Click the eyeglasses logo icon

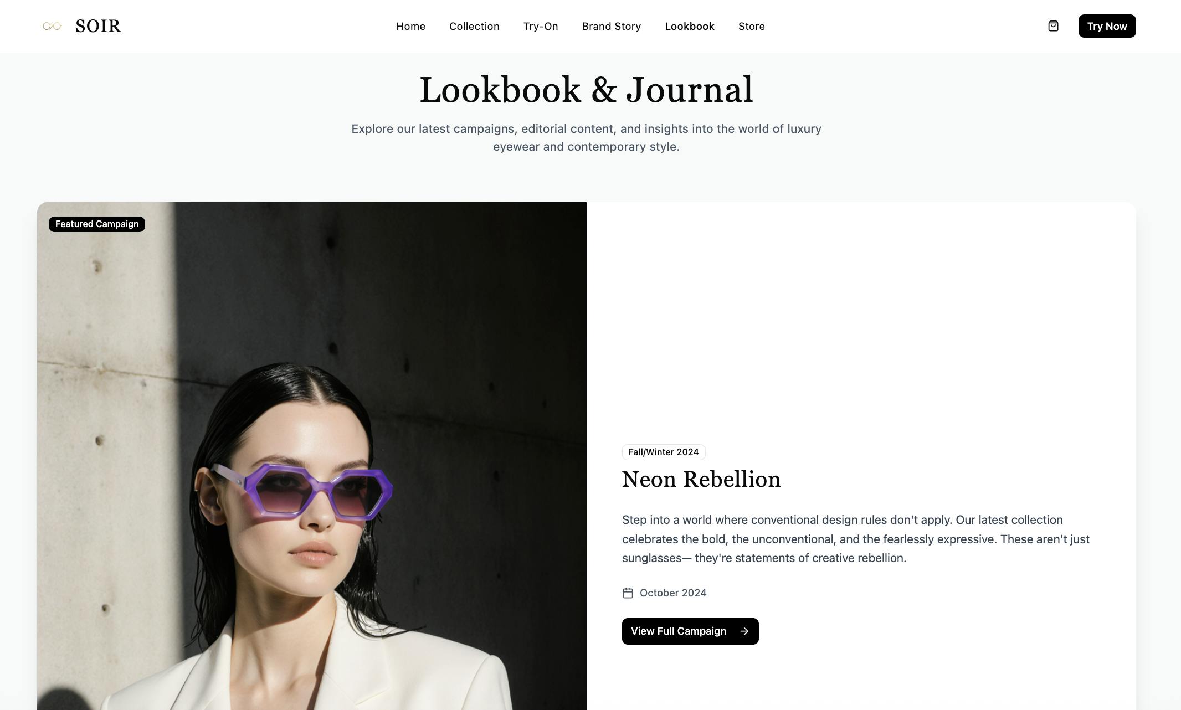(52, 26)
